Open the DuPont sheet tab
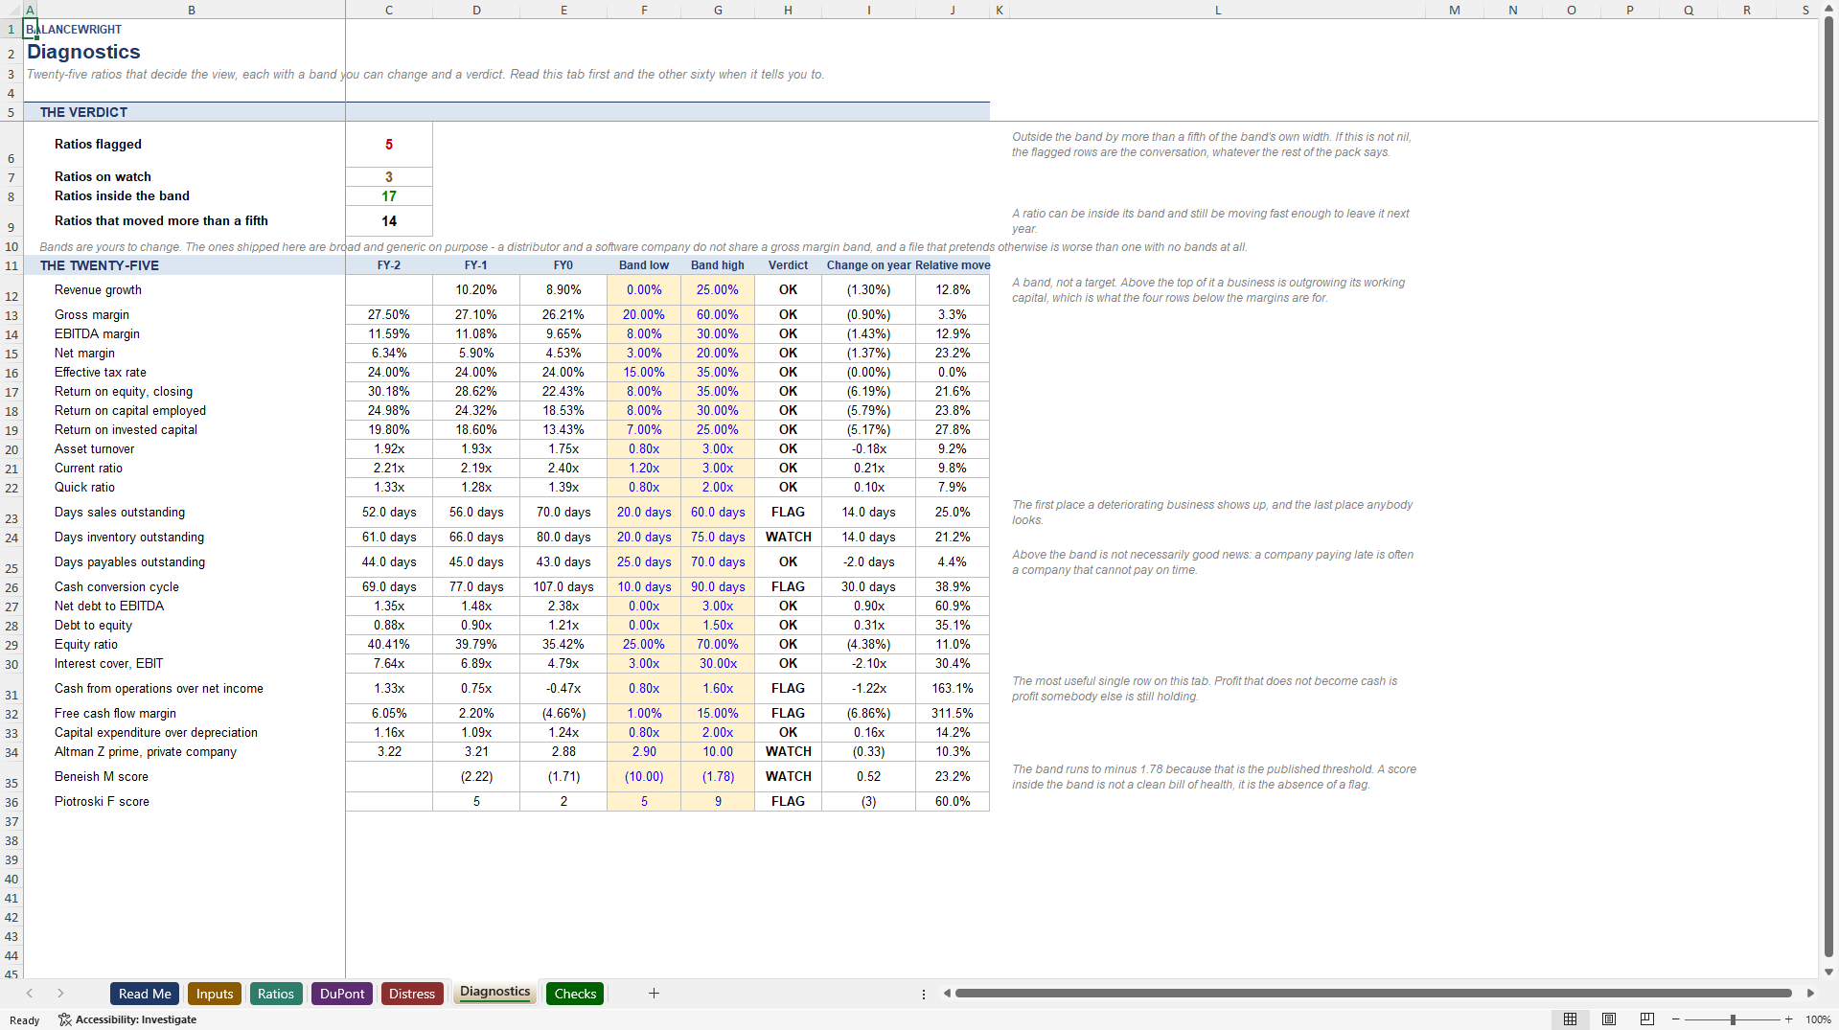 pos(342,994)
